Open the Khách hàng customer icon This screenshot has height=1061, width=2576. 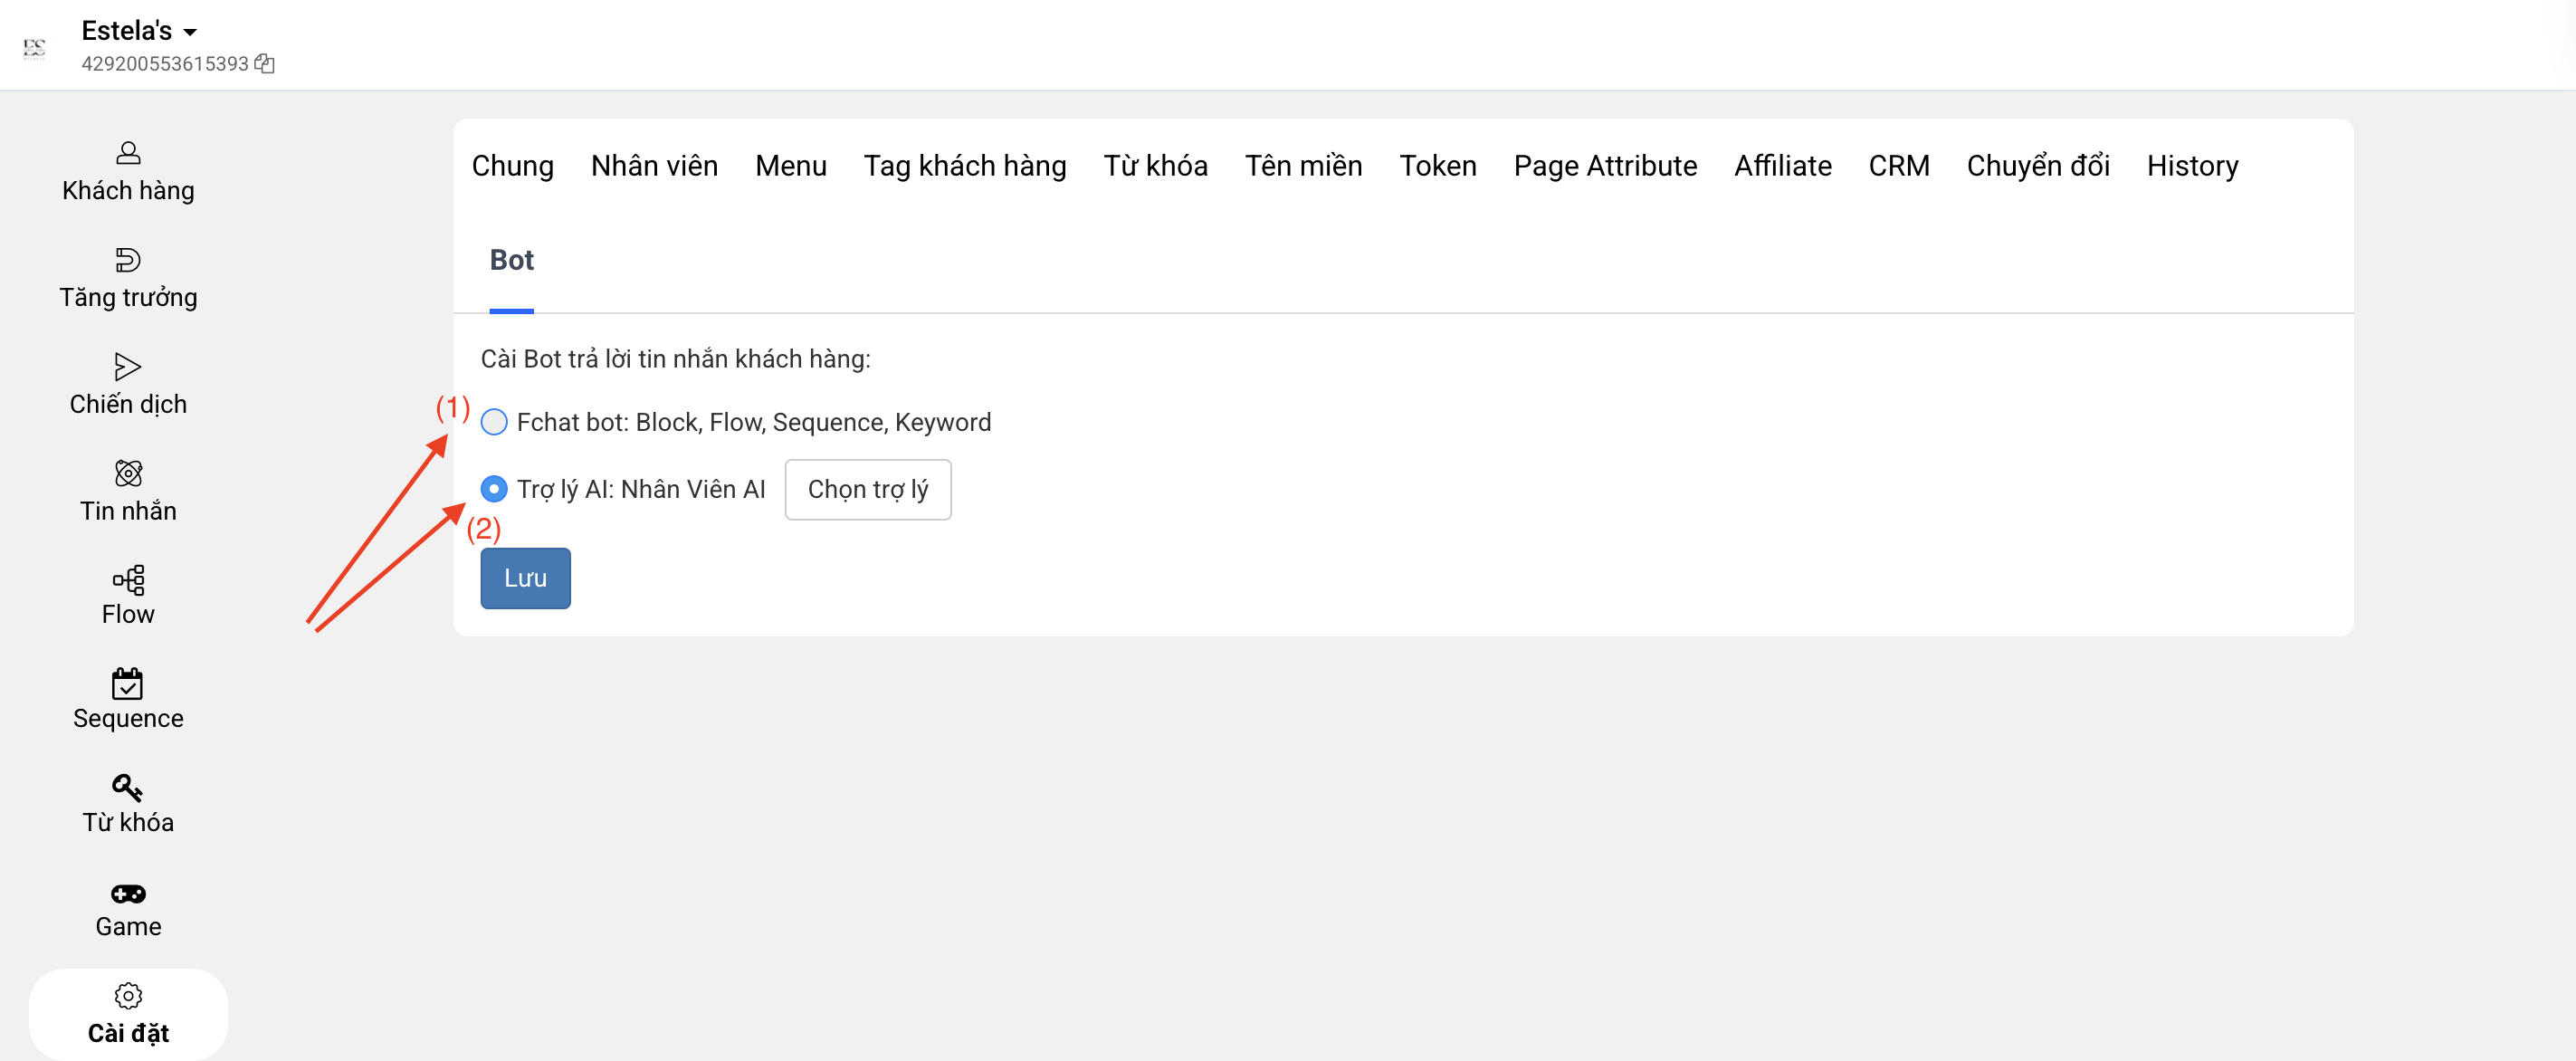pos(128,153)
